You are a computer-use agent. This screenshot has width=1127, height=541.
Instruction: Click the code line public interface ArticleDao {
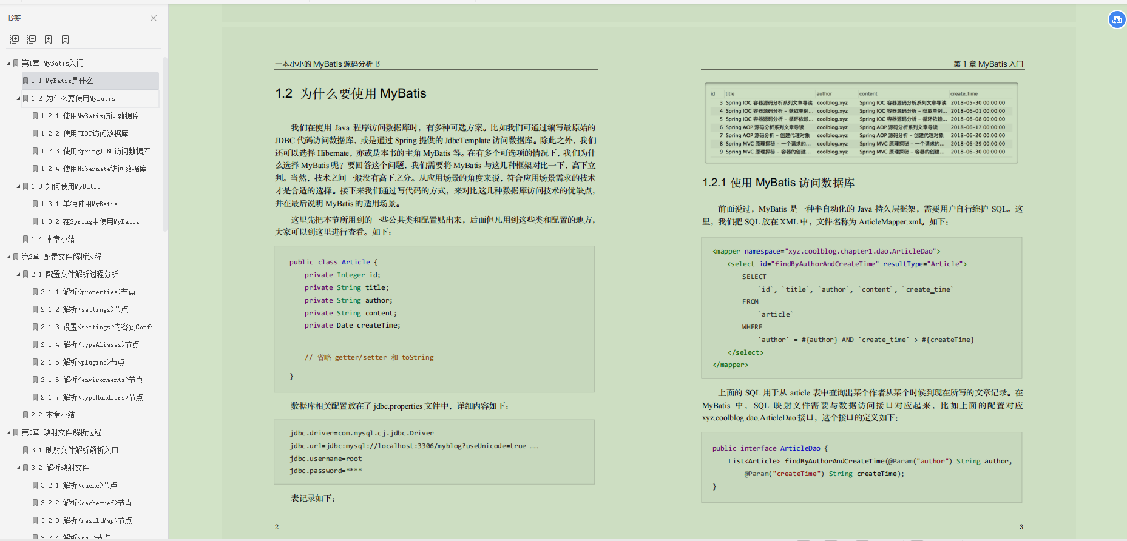(x=770, y=448)
